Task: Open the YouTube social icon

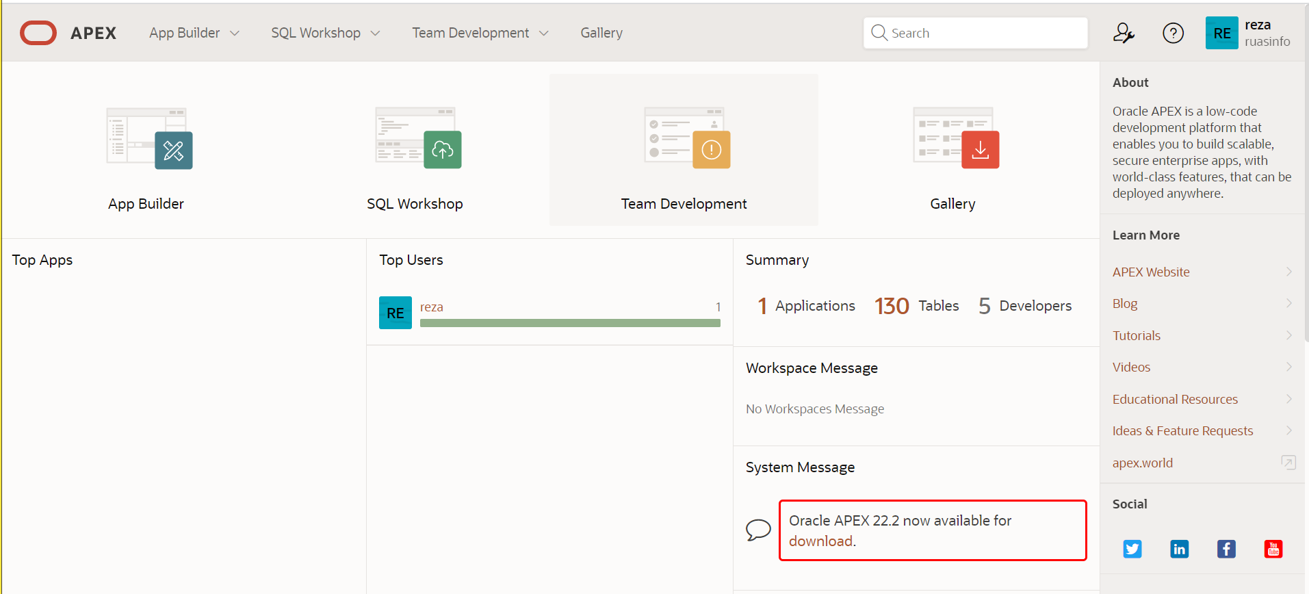Action: coord(1273,549)
